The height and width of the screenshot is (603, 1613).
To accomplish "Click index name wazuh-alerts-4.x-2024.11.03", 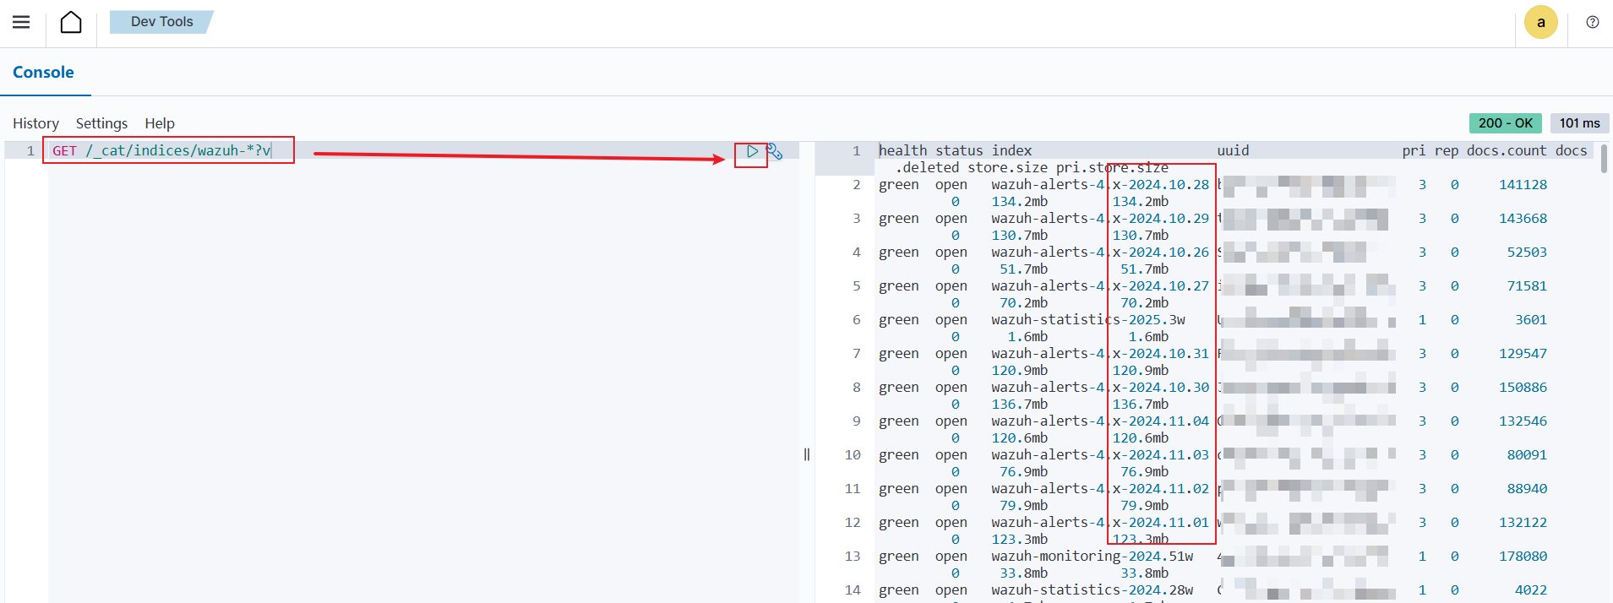I will coord(1100,454).
